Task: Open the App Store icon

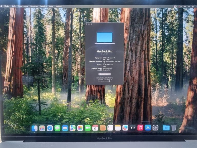Action: tap(148, 128)
